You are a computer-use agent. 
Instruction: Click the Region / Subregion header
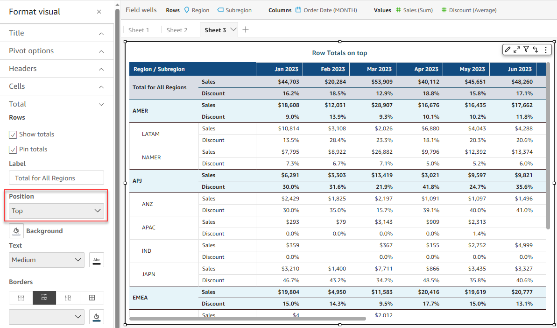coord(192,69)
